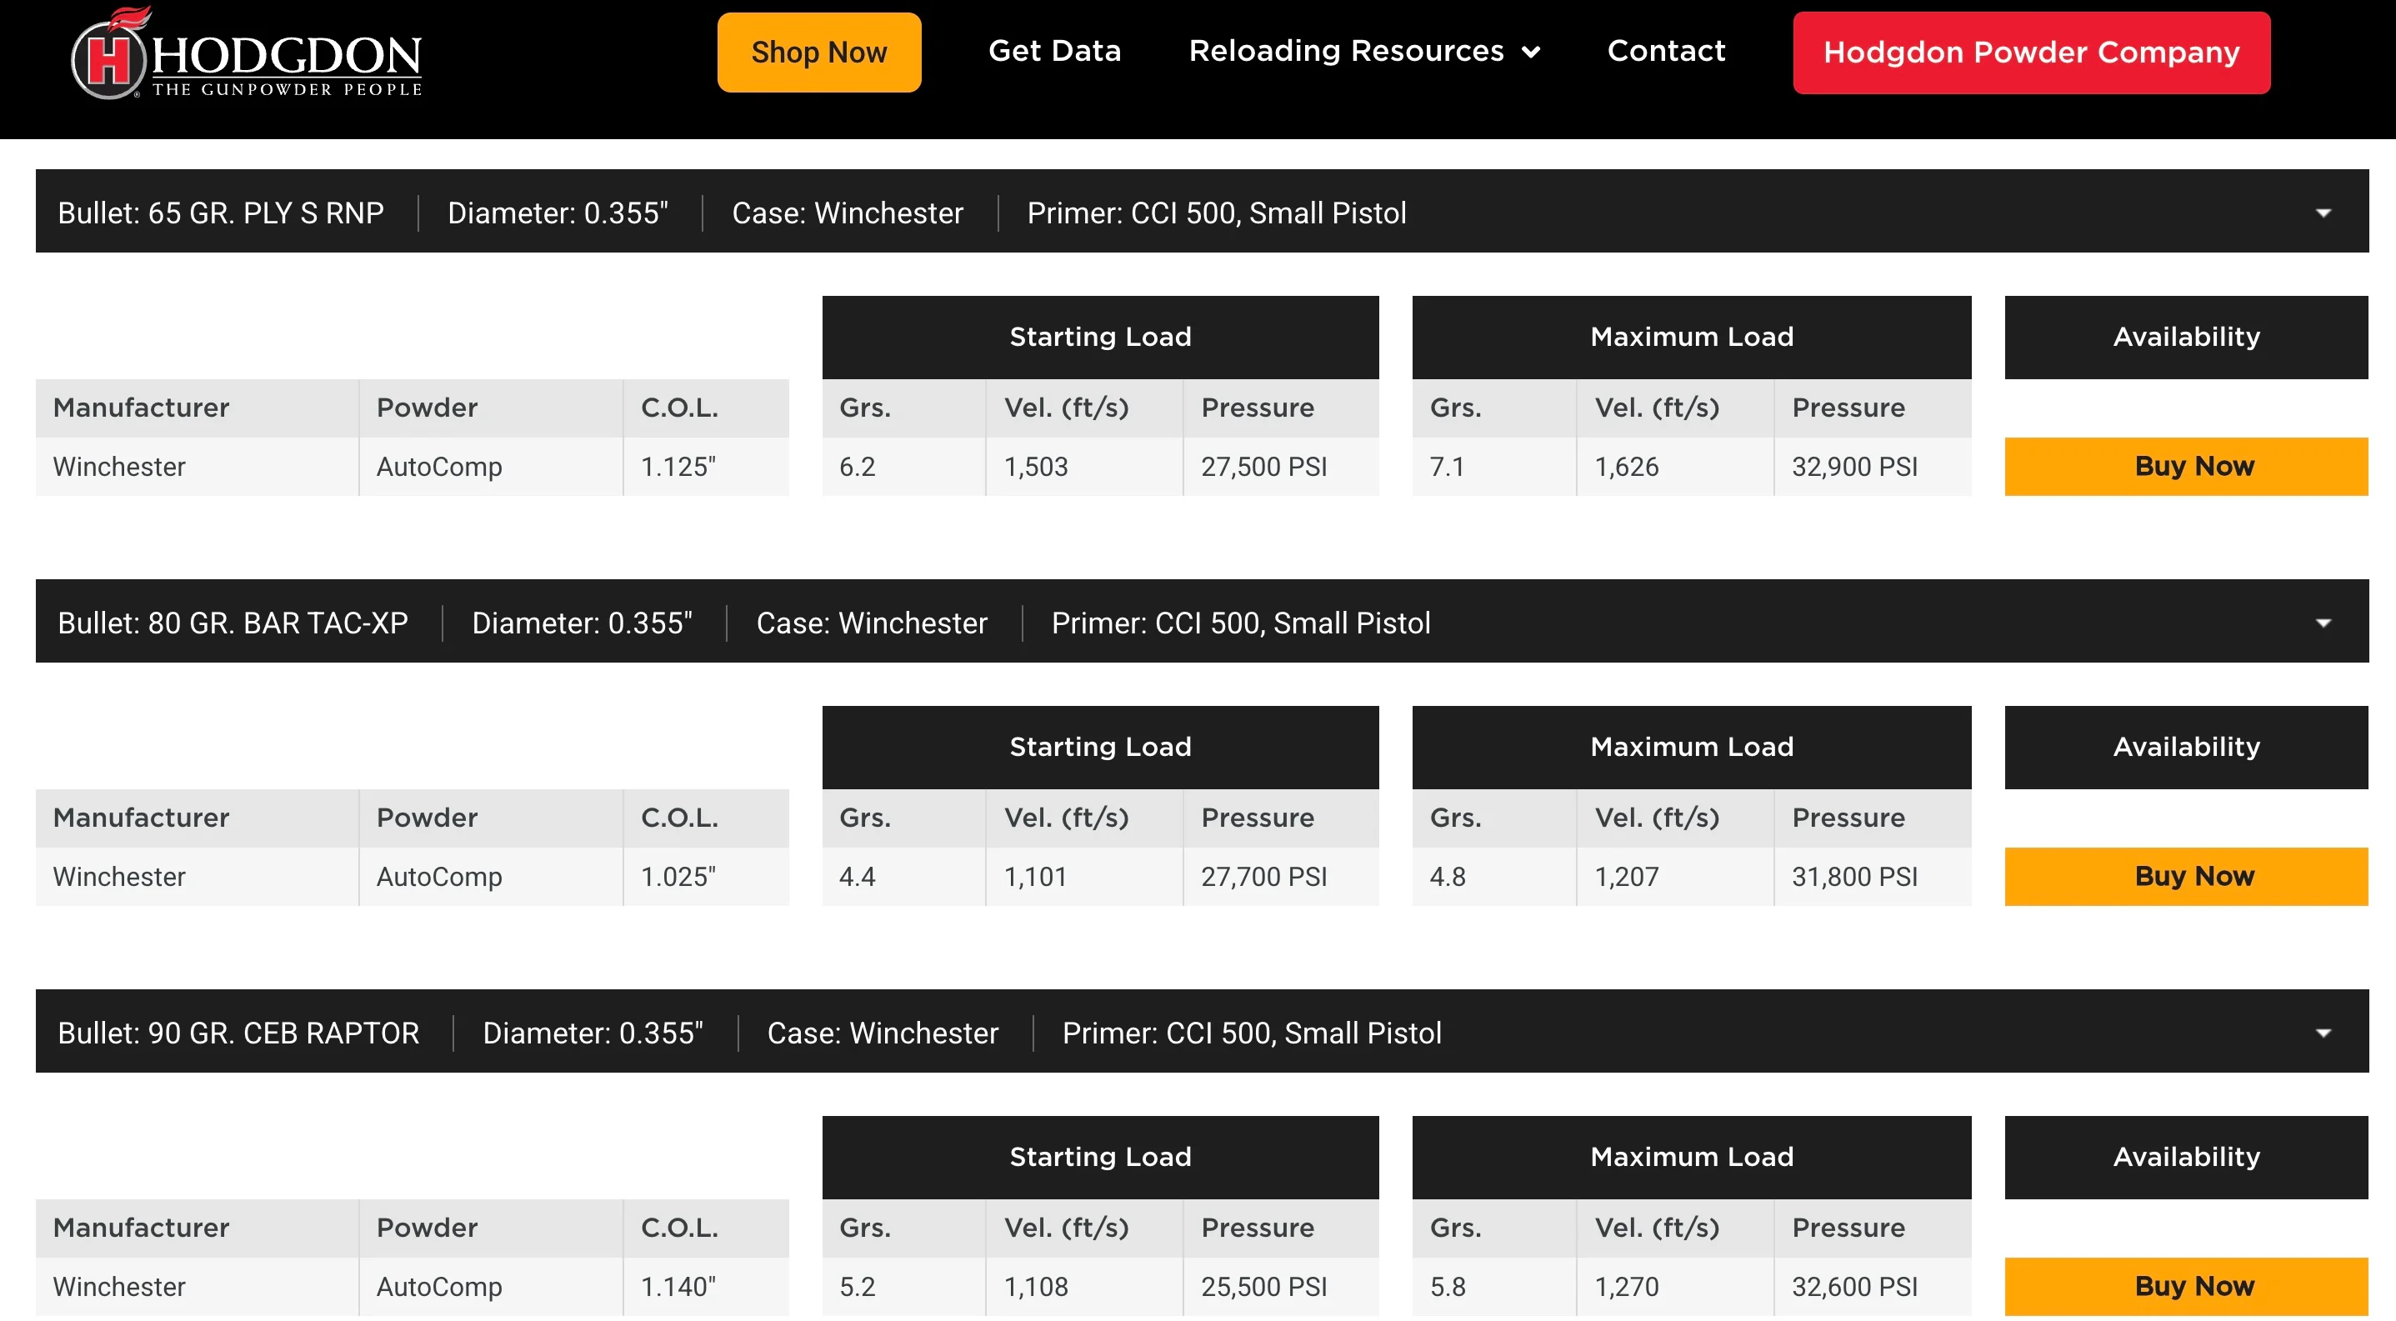Select the 25,500 PSI pressure cell
Image resolution: width=2396 pixels, height=1321 pixels.
click(1281, 1287)
